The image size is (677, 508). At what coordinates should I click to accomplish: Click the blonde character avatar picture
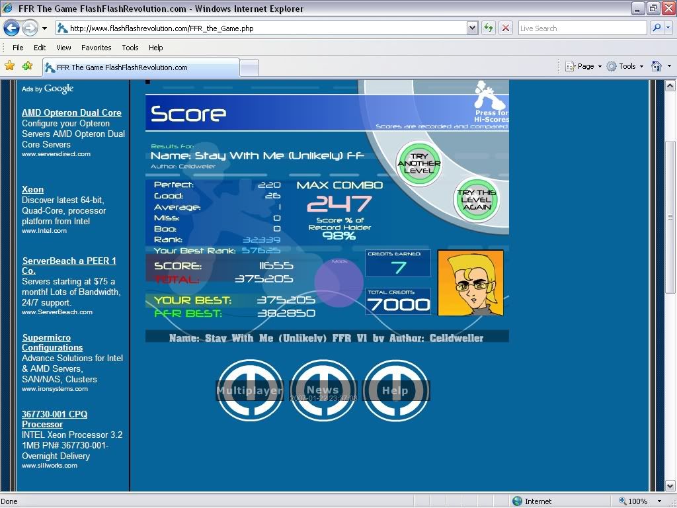click(470, 282)
